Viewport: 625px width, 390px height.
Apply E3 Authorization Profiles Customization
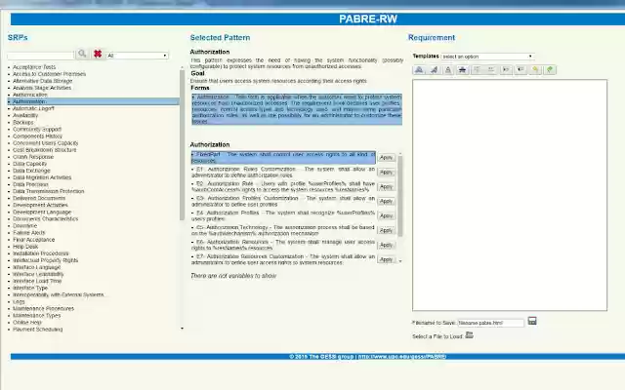coord(387,202)
